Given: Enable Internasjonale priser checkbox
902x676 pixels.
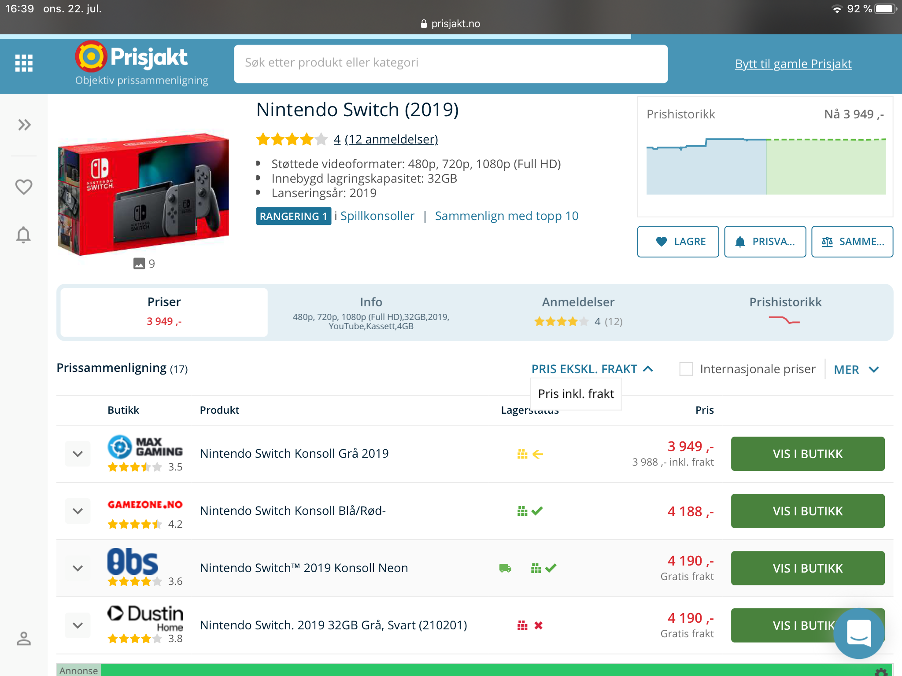Looking at the screenshot, I should [686, 369].
